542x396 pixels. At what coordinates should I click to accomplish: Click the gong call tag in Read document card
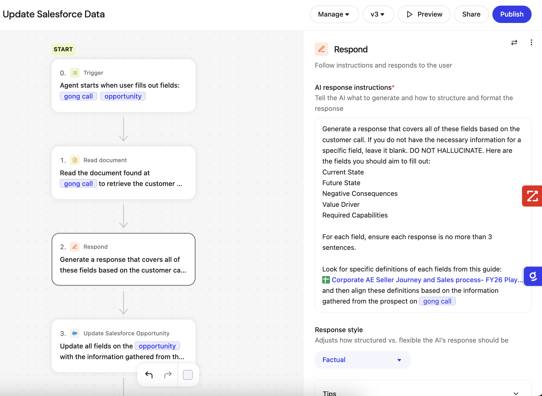coord(78,184)
